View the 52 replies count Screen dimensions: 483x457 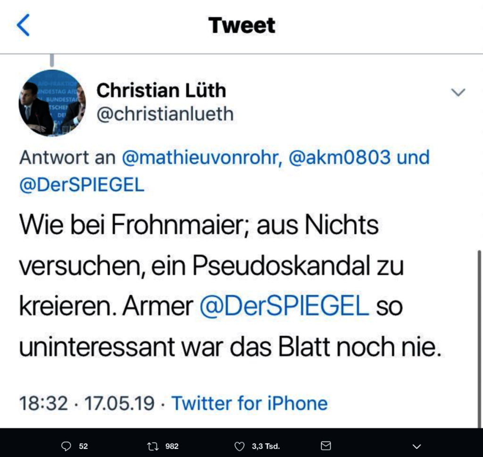[x=83, y=446]
